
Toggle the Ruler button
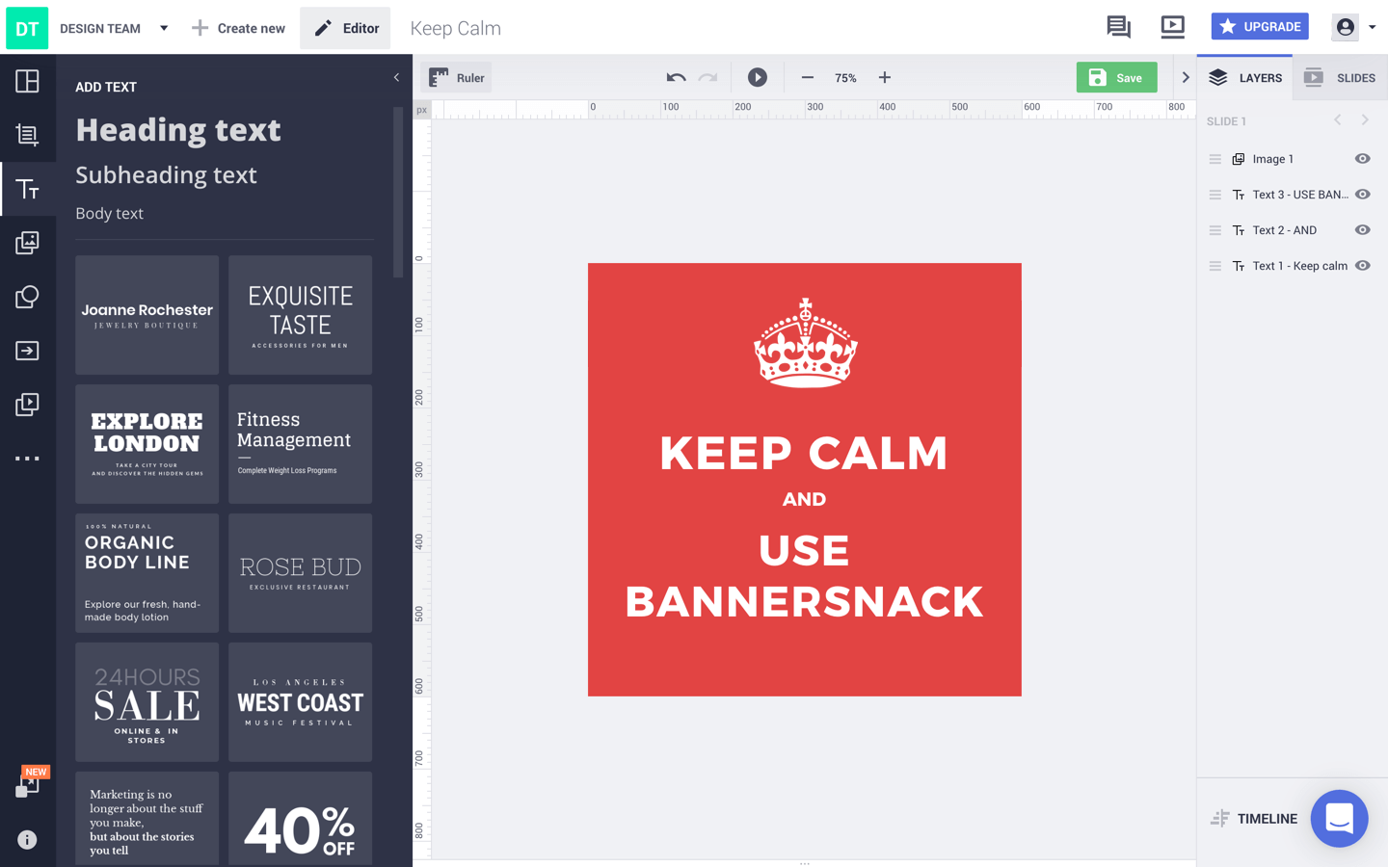click(457, 78)
